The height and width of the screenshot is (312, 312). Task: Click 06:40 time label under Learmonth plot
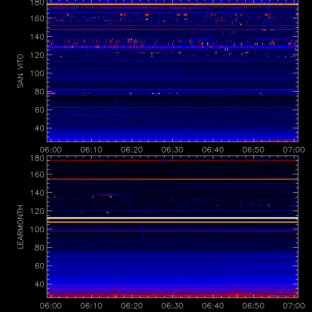[x=213, y=306]
